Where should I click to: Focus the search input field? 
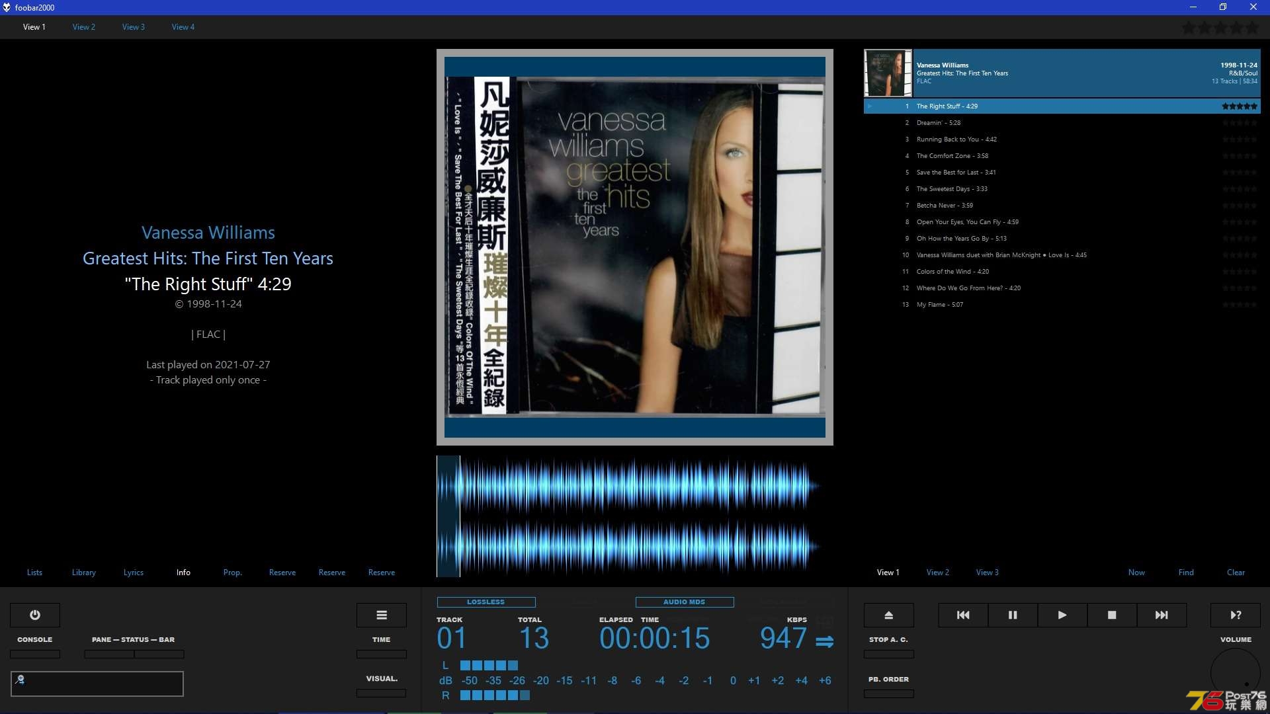click(97, 684)
